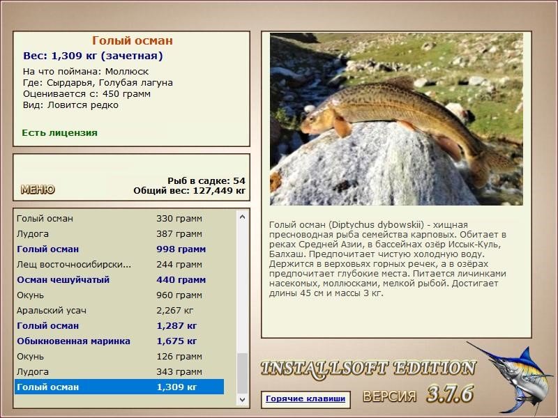
Task: Select the Голый осман 330 грамм row
Action: [x=119, y=218]
